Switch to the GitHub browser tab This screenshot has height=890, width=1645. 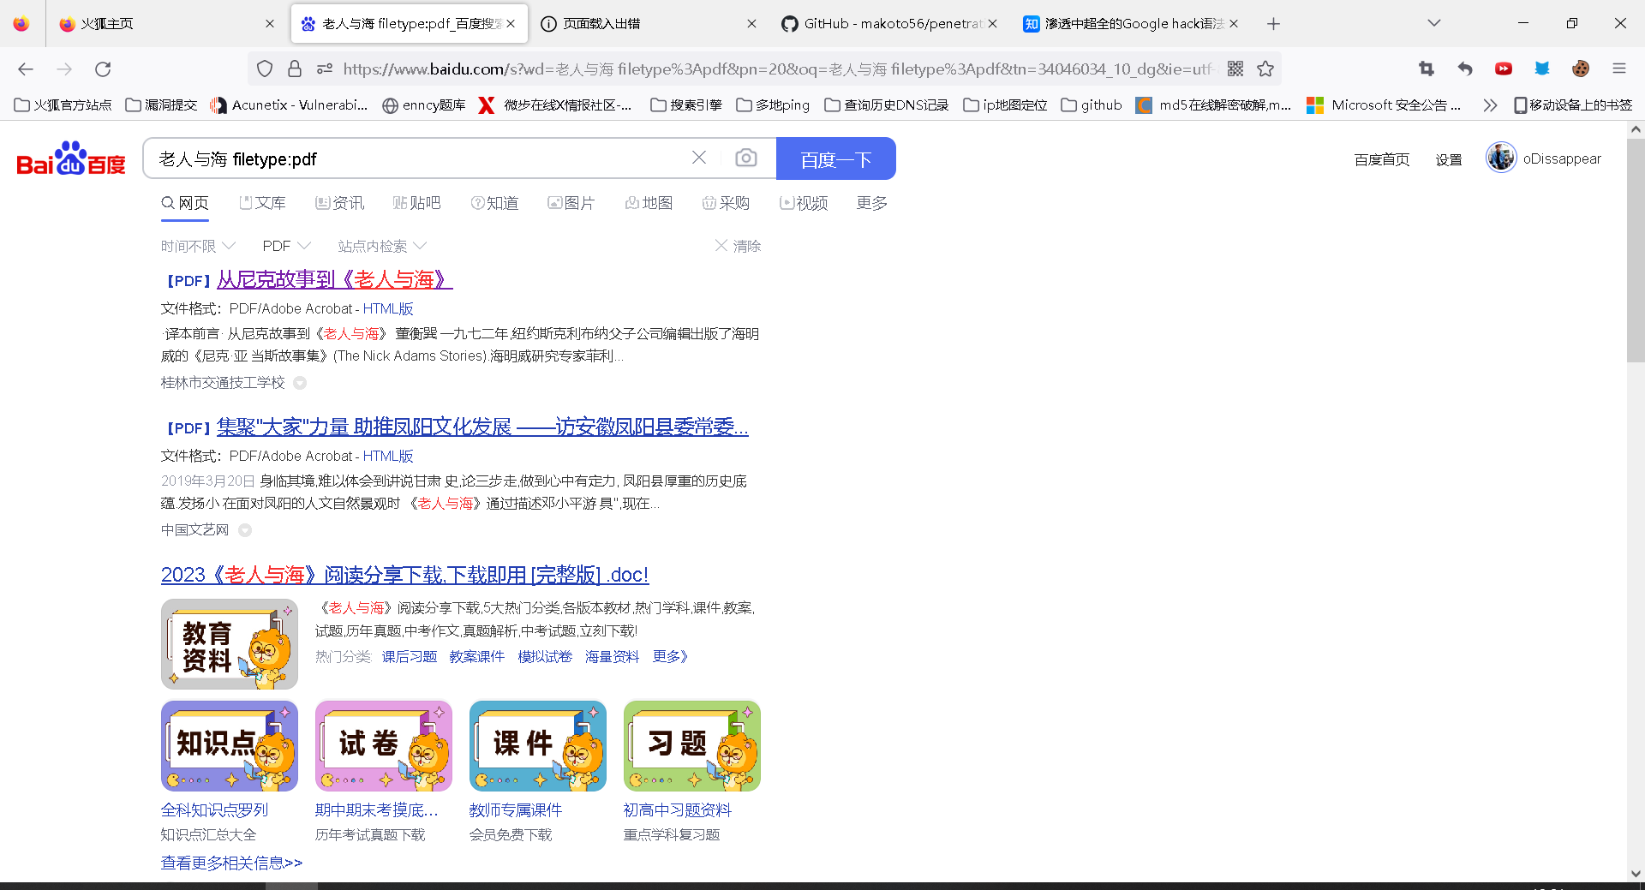pos(887,23)
